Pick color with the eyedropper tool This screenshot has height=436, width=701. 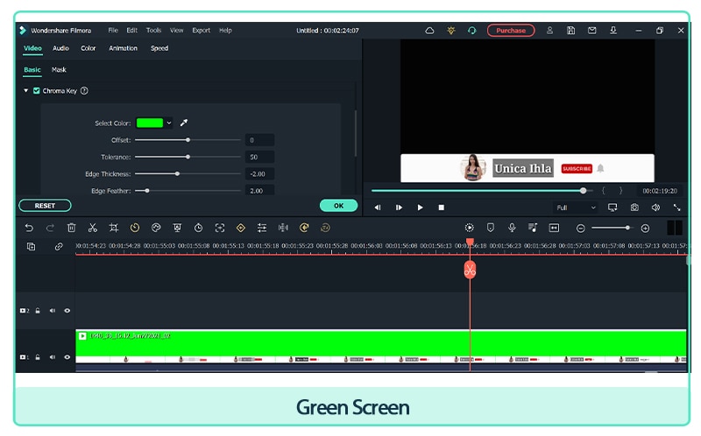coord(184,123)
